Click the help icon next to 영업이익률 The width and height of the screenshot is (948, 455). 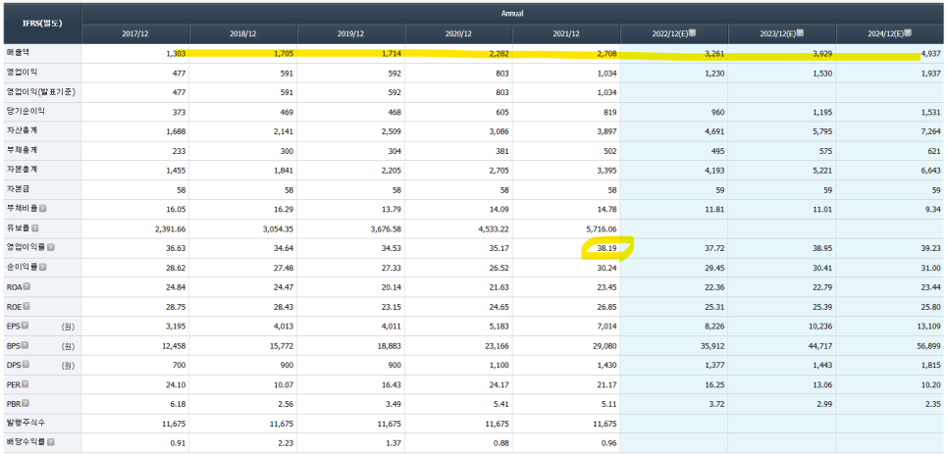51,248
